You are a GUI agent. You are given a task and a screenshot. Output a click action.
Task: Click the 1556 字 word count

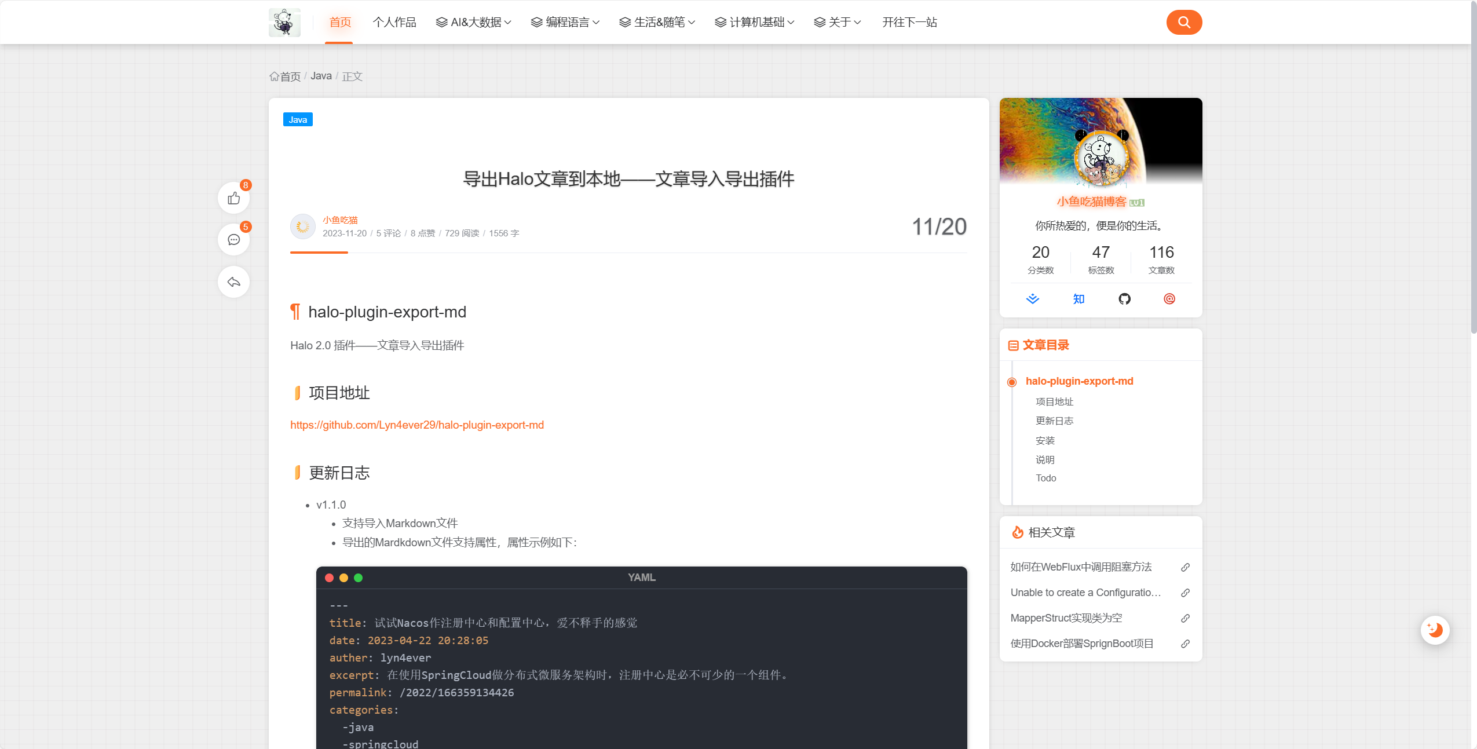pyautogui.click(x=504, y=233)
